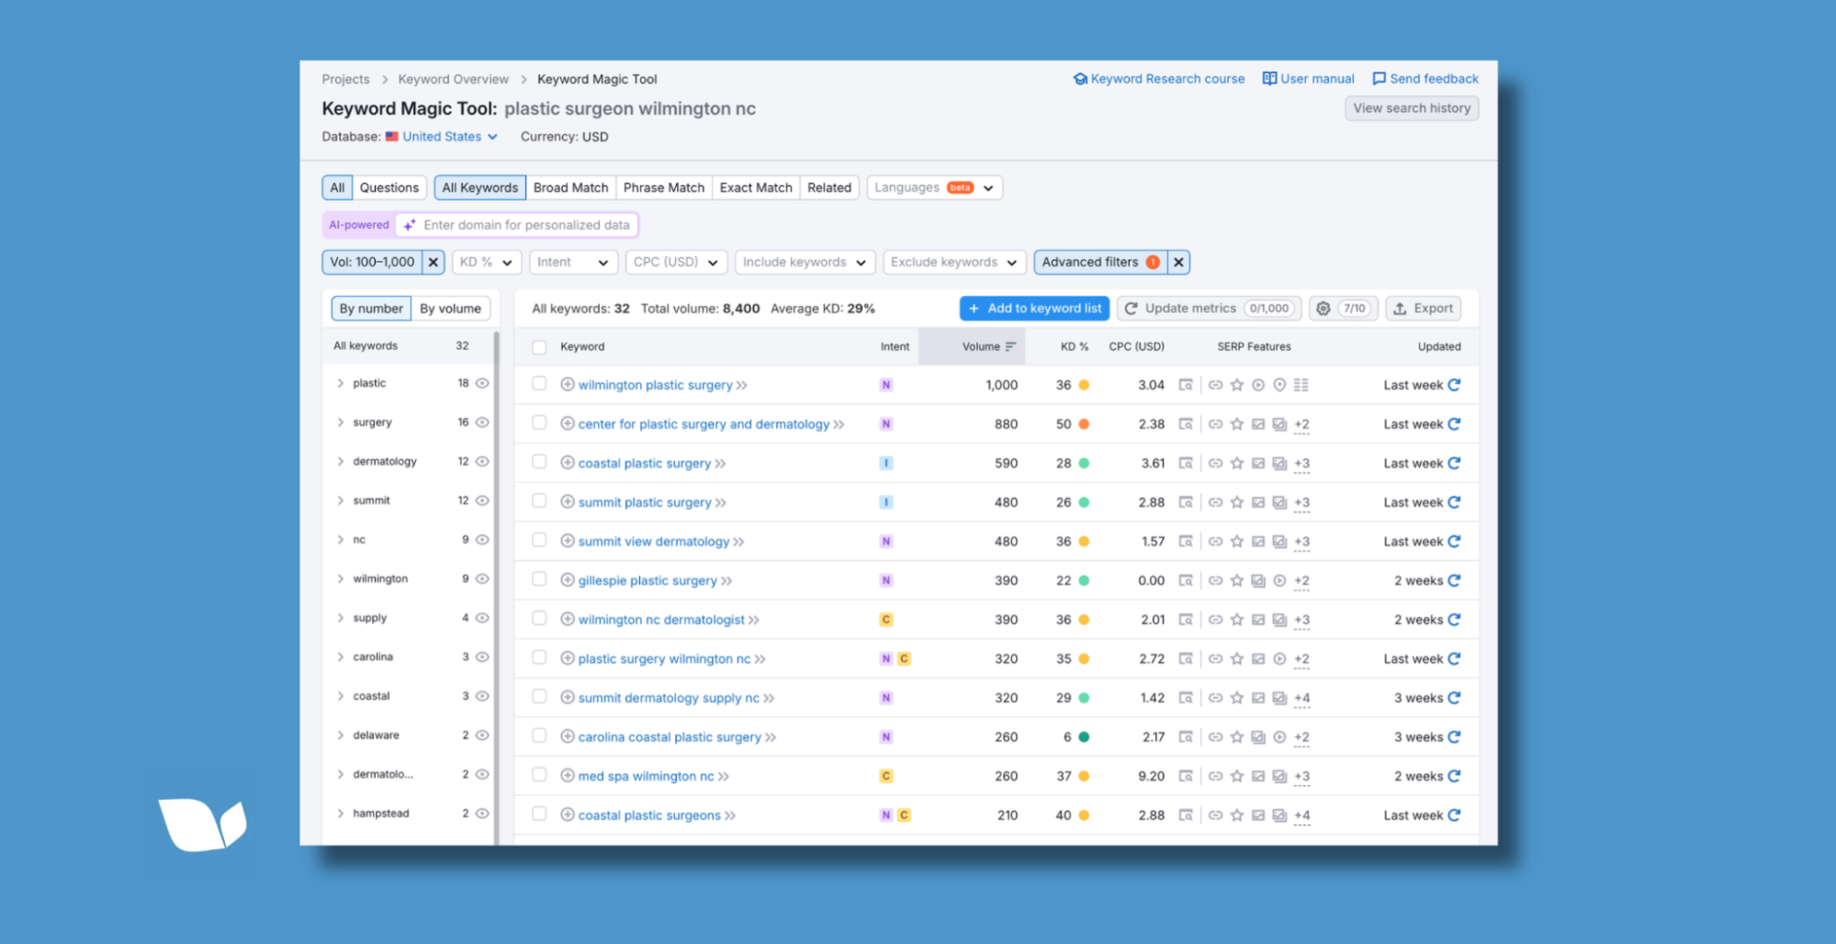Click Add to keyword list button
Image resolution: width=1836 pixels, height=944 pixels.
1034,309
